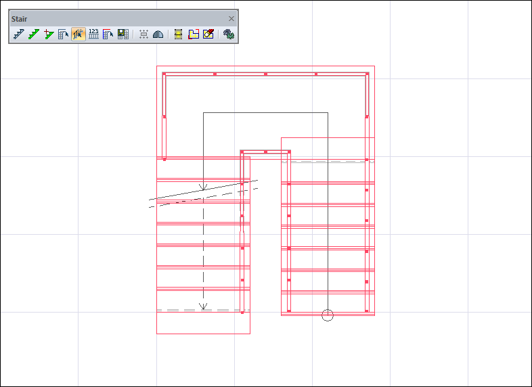Click the diagonal stair break line
The width and height of the screenshot is (532, 387).
point(203,190)
